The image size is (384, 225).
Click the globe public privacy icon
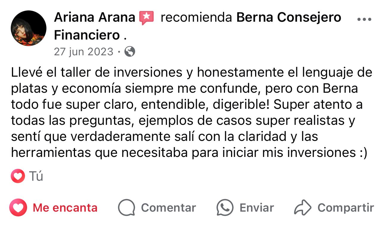[129, 52]
